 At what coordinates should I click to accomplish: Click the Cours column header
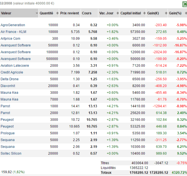click(x=89, y=13)
